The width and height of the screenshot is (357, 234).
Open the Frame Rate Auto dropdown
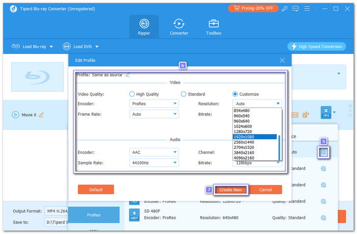(154, 114)
